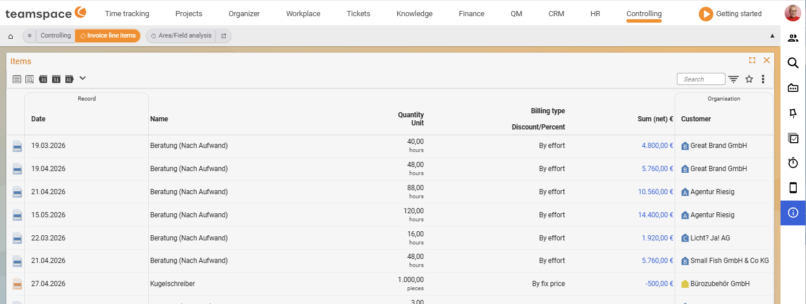806x304 pixels.
Task: Open the HR menu
Action: pos(595,14)
